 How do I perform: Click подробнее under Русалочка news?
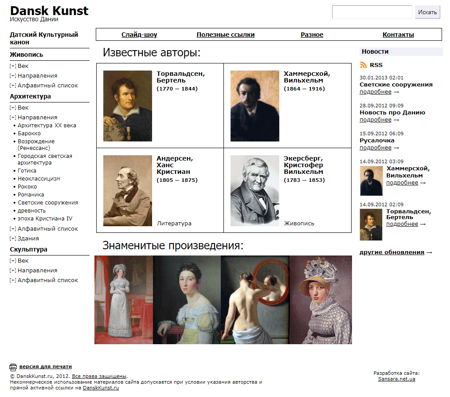point(376,148)
